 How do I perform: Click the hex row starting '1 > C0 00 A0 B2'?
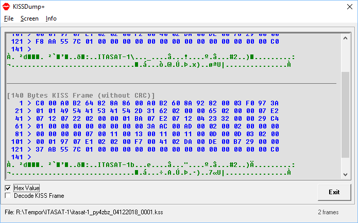(149, 103)
